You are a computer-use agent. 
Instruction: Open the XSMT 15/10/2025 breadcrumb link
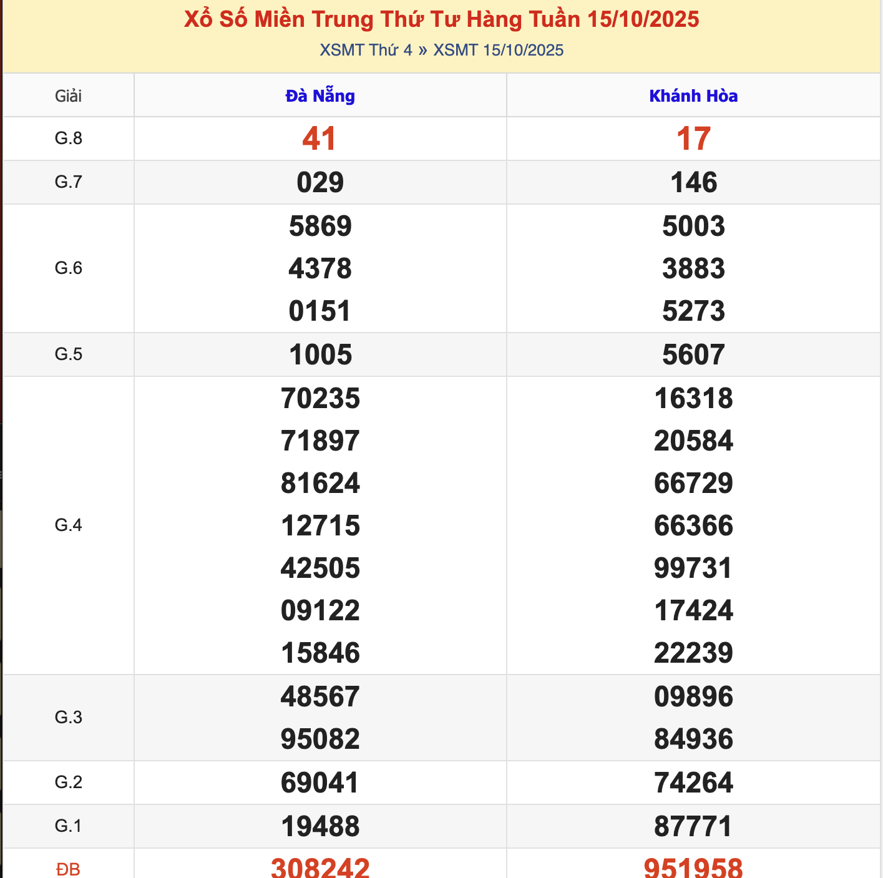click(x=498, y=51)
